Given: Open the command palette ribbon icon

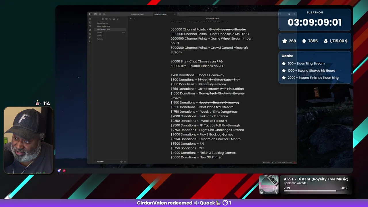Looking at the screenshot, I should (90, 41).
